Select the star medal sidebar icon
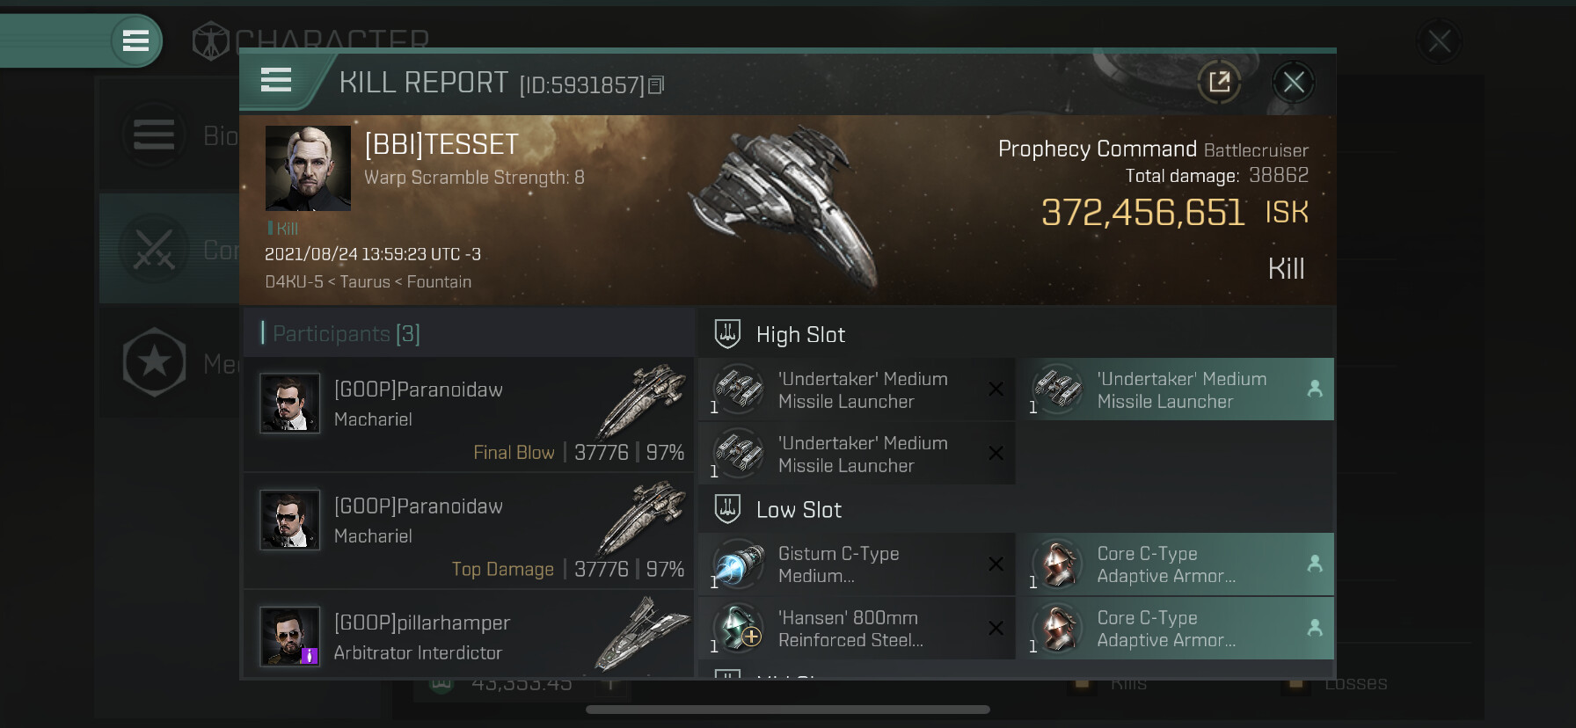The image size is (1576, 728). tap(155, 362)
